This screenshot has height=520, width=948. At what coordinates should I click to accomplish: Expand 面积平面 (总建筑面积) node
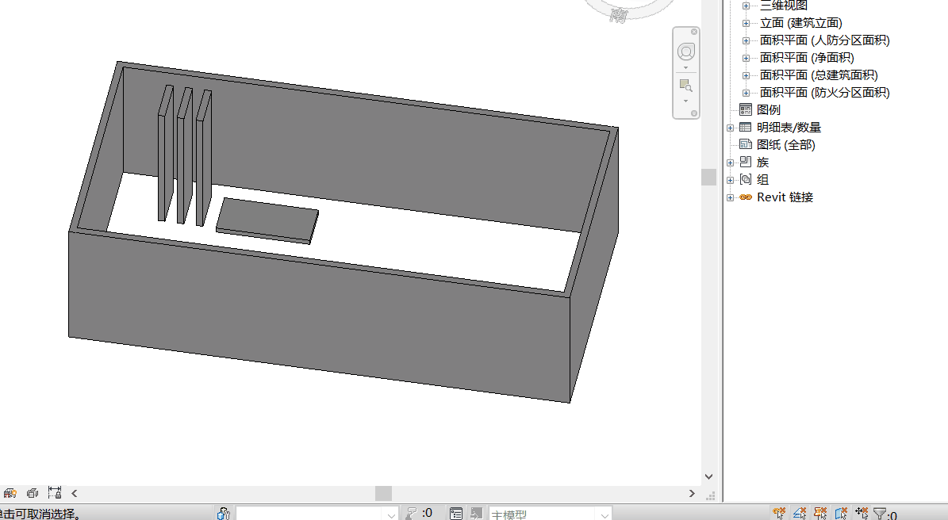pyautogui.click(x=746, y=75)
